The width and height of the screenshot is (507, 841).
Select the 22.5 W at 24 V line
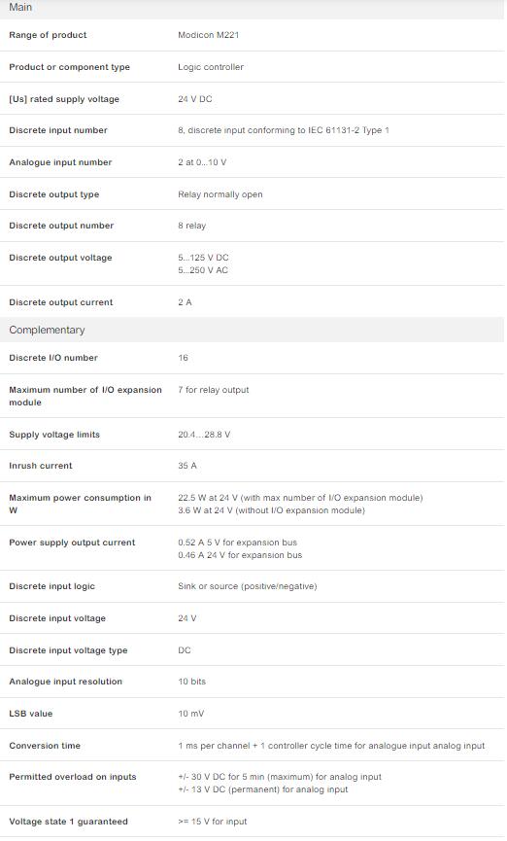point(300,498)
